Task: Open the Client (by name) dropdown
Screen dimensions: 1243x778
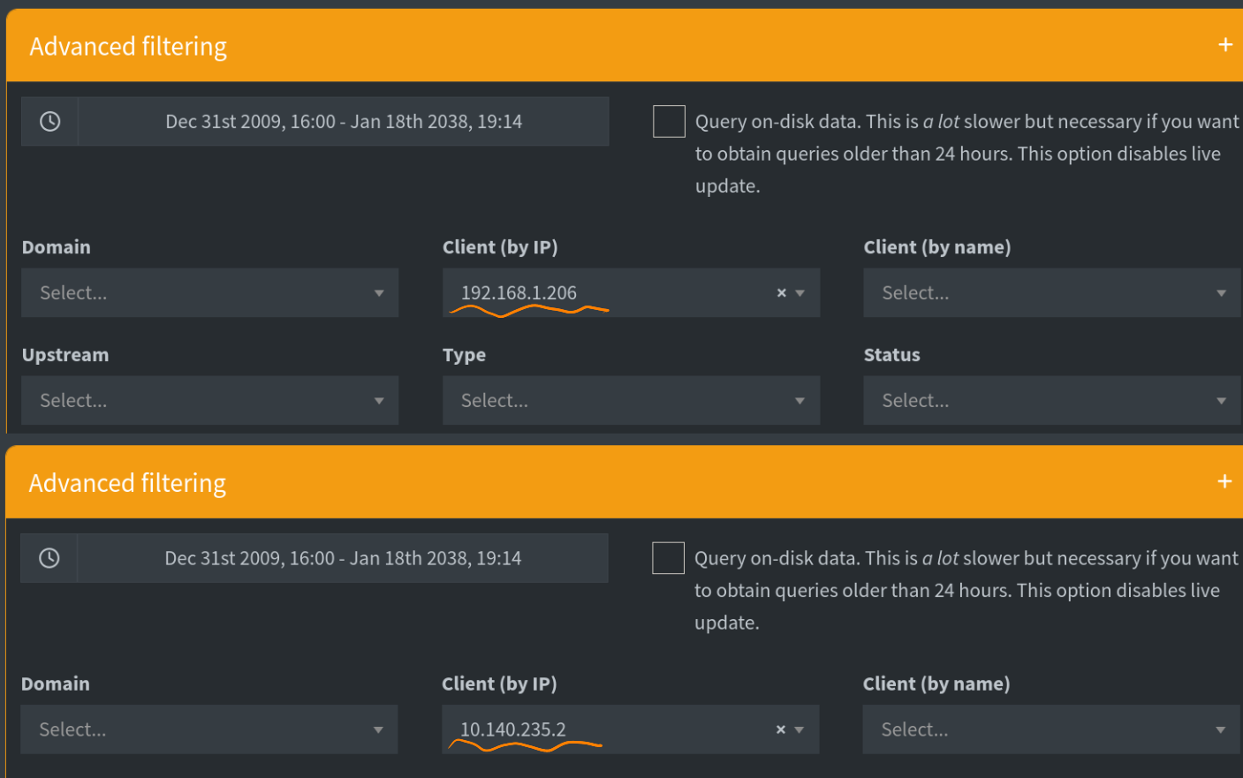Action: (x=1051, y=292)
